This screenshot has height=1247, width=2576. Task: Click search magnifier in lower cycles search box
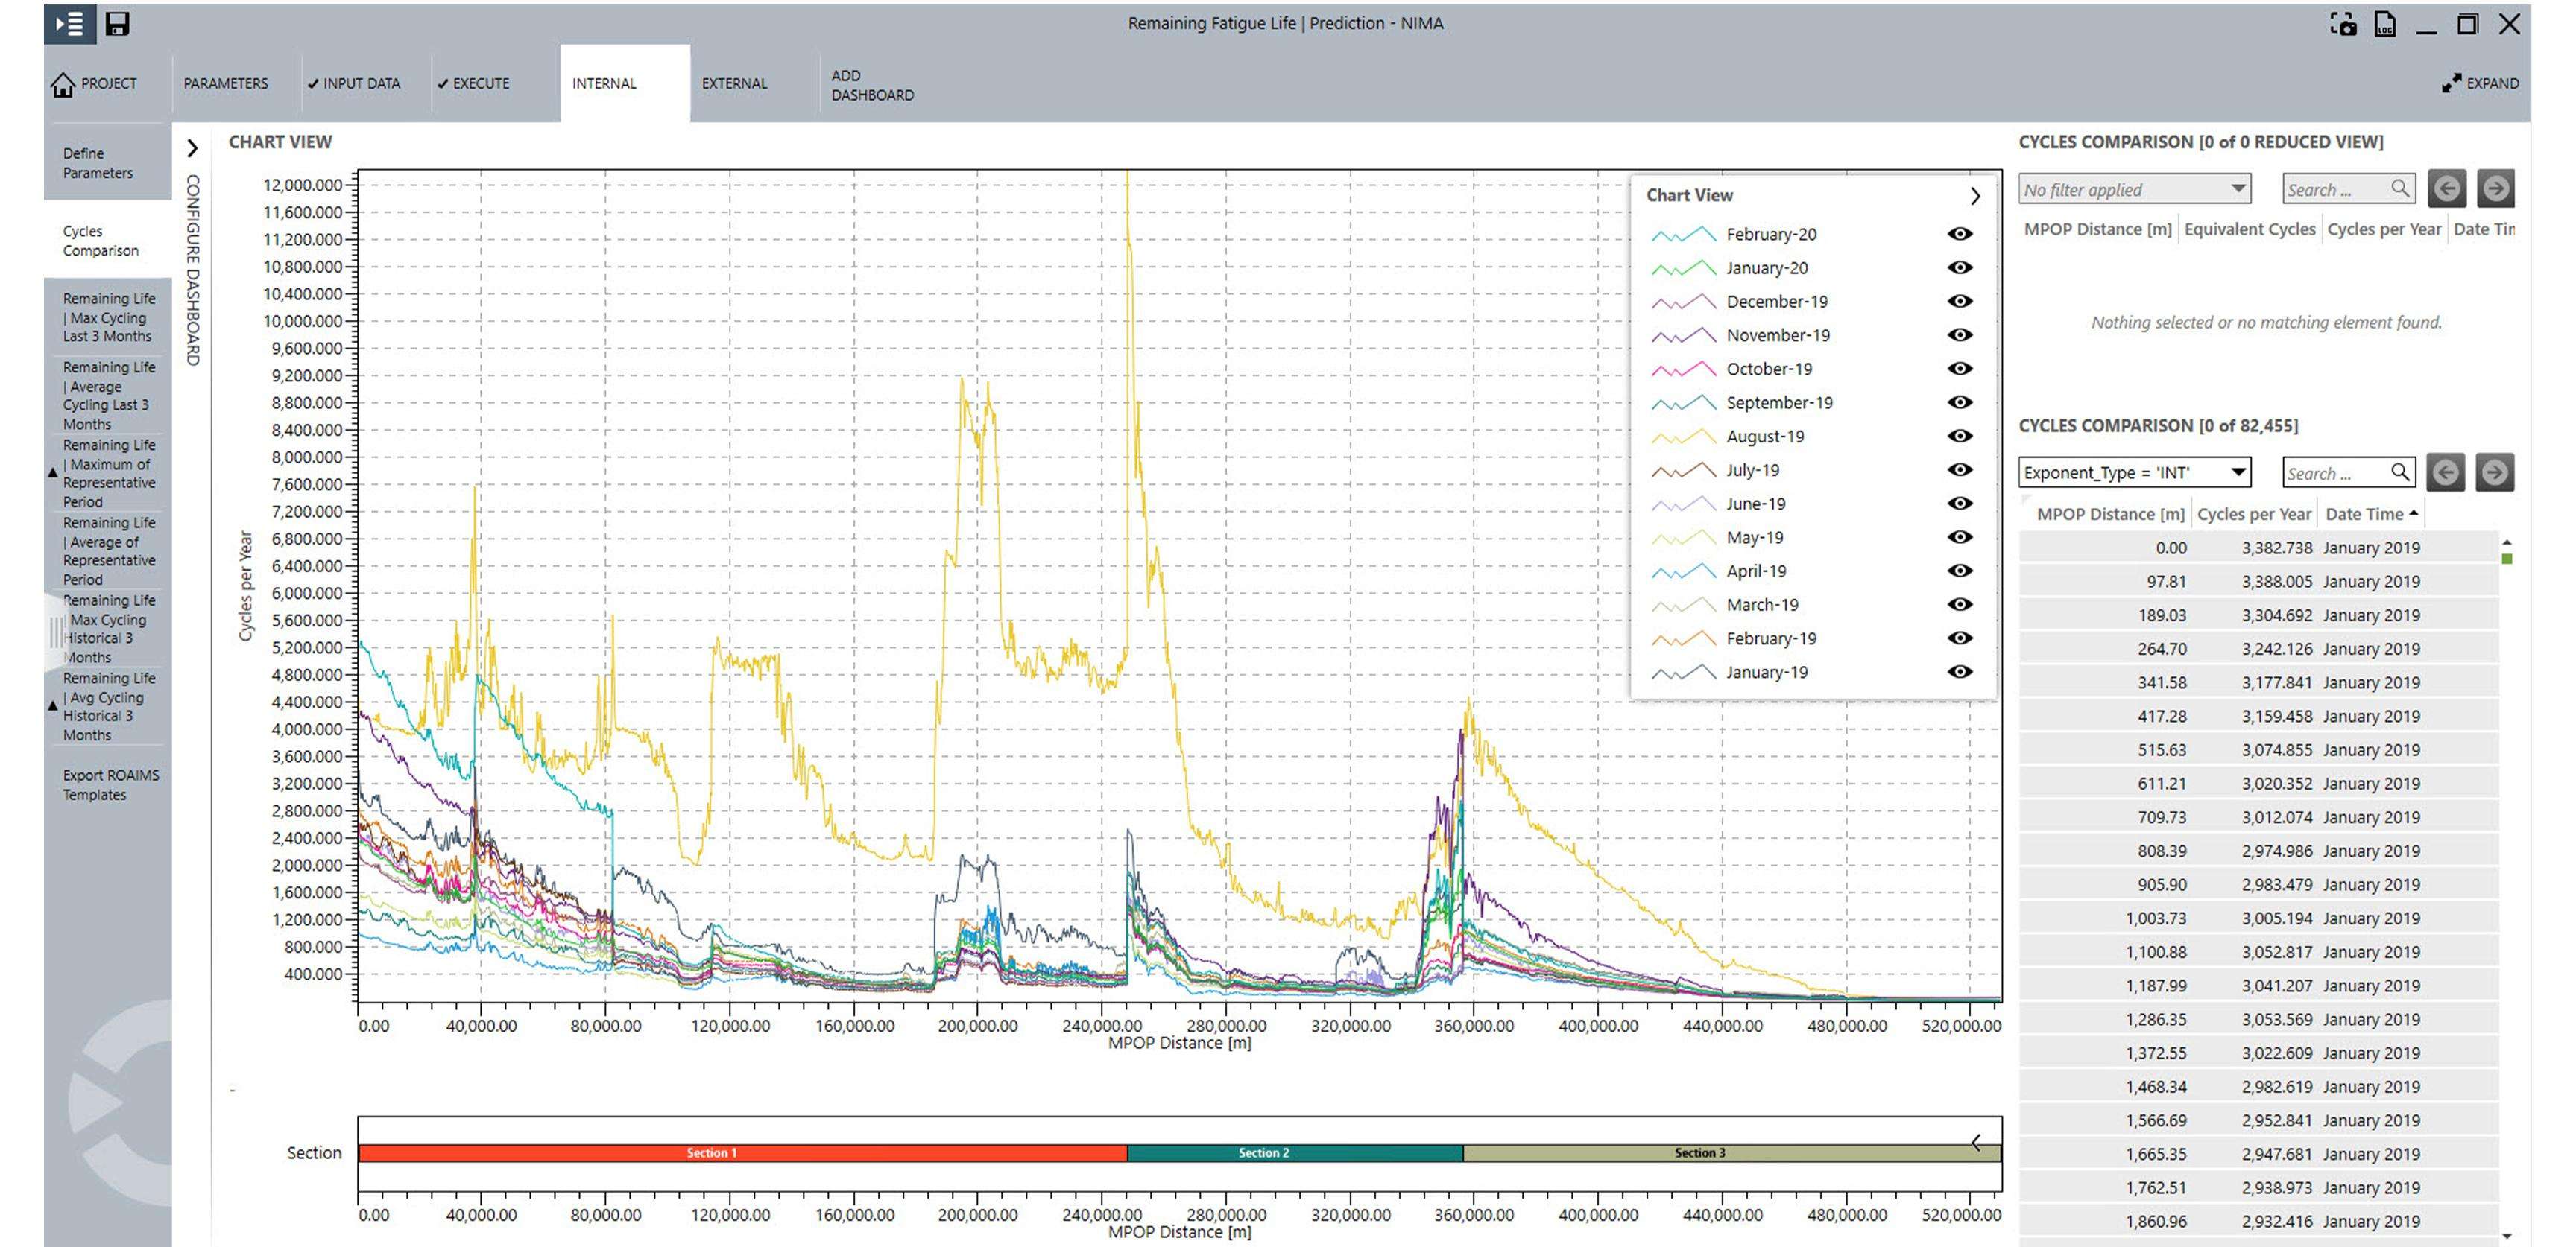(x=2400, y=472)
